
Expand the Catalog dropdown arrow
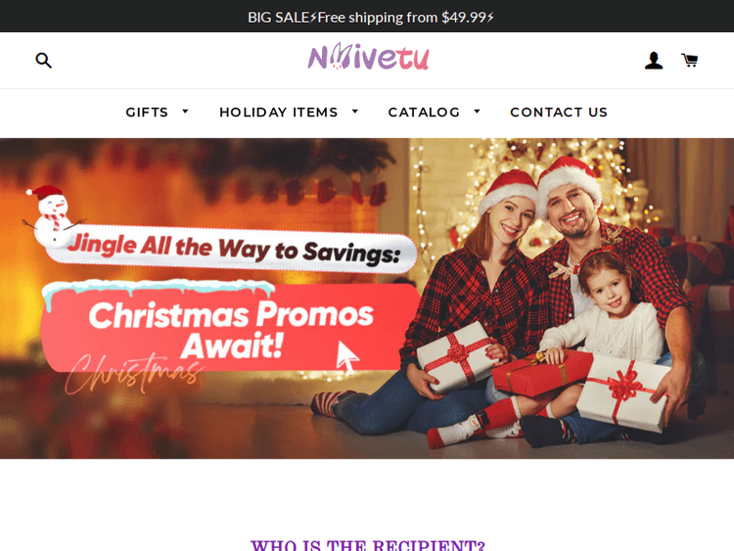pos(477,112)
